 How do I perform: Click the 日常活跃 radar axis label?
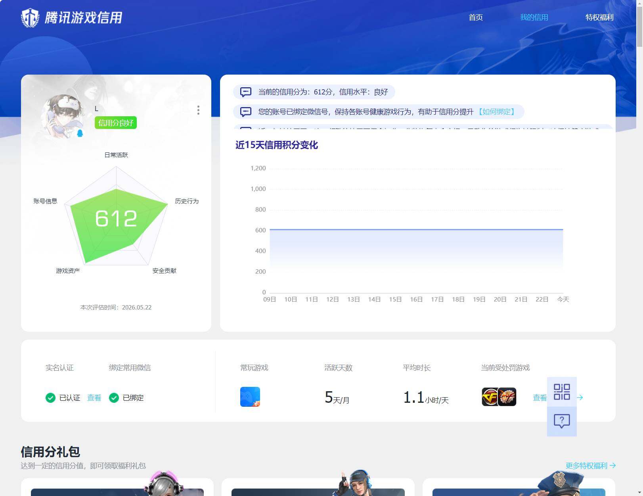(116, 155)
